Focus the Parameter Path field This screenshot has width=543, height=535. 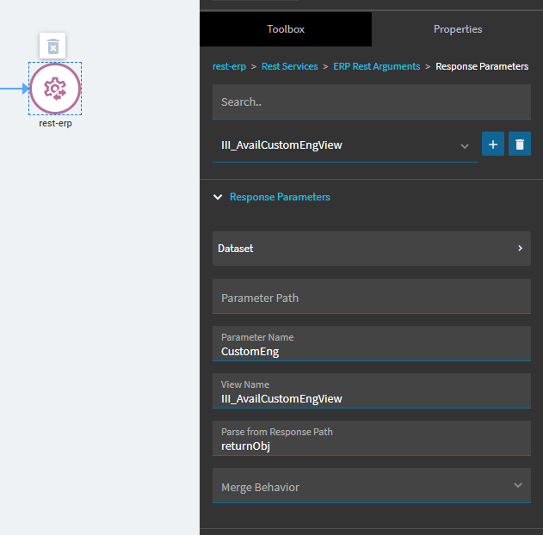tap(372, 297)
